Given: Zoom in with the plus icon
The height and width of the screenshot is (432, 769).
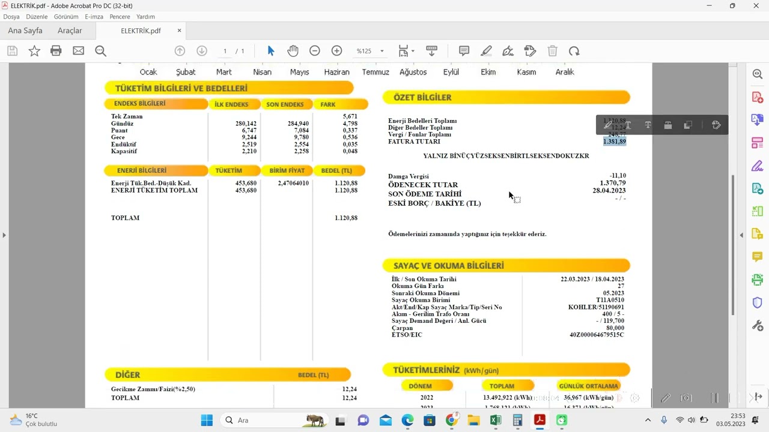Looking at the screenshot, I should coord(336,51).
